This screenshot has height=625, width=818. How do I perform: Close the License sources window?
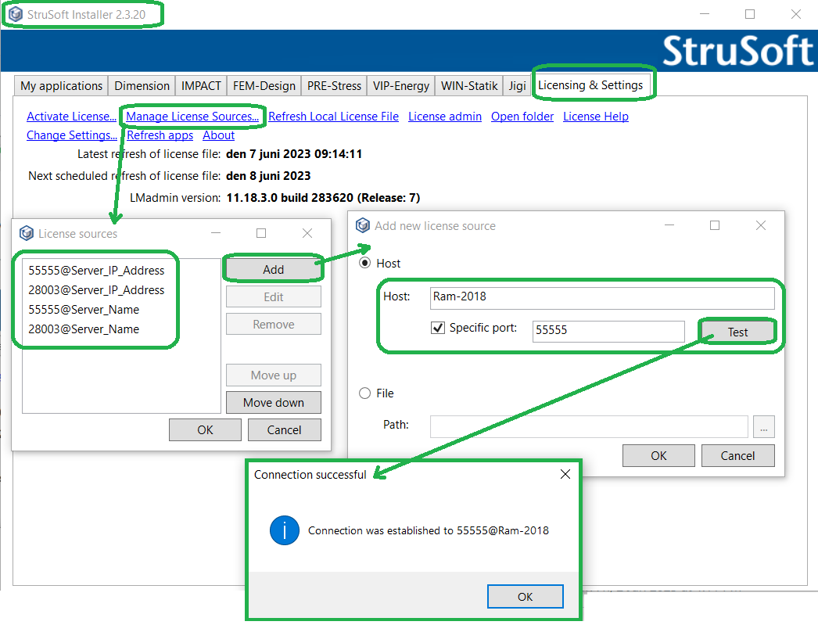(x=307, y=233)
